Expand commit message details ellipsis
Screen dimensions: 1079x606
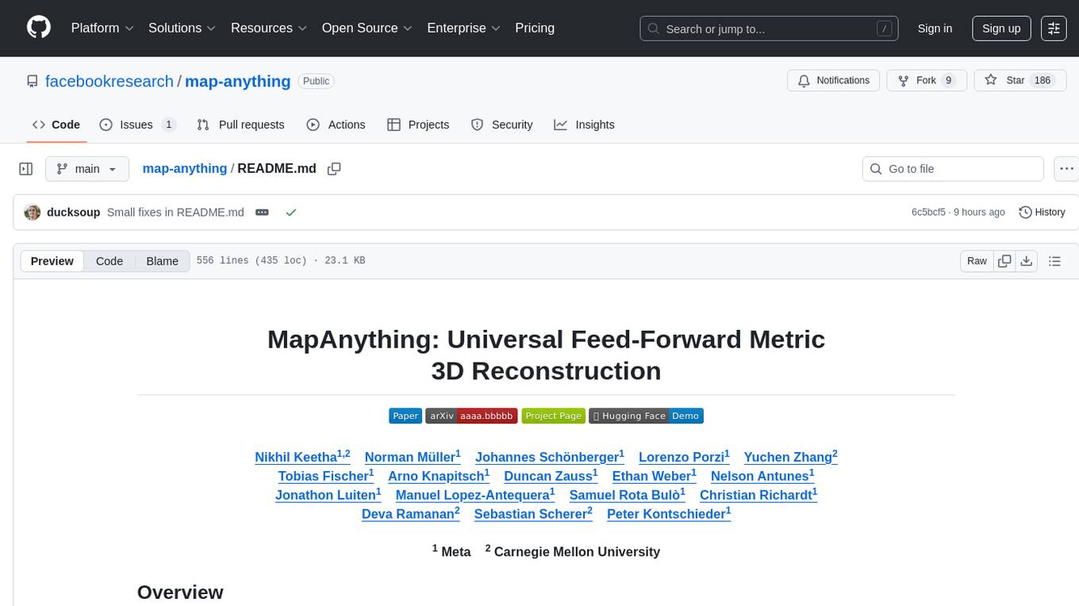click(262, 213)
